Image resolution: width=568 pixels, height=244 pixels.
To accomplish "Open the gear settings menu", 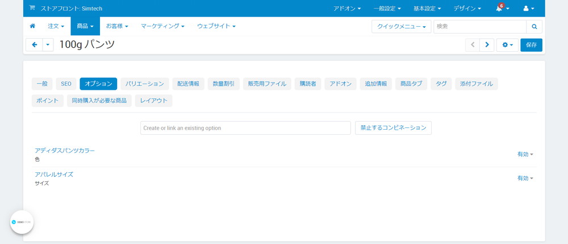I will pos(507,45).
